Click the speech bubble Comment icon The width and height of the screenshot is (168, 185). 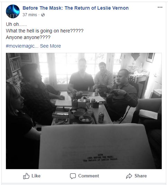[x=73, y=176]
